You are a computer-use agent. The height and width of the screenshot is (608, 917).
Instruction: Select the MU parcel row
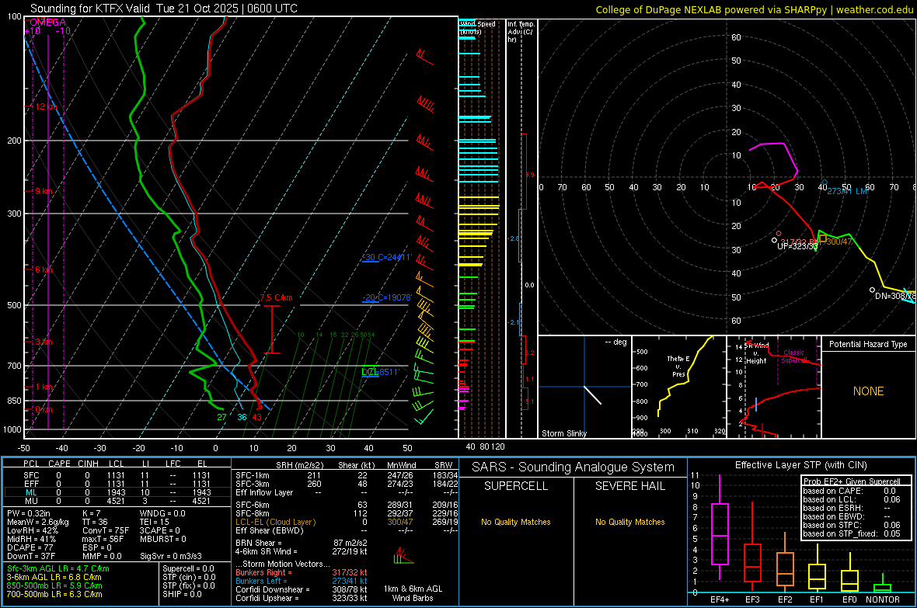tap(117, 500)
